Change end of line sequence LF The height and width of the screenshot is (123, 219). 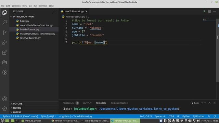pyautogui.click(x=178, y=116)
